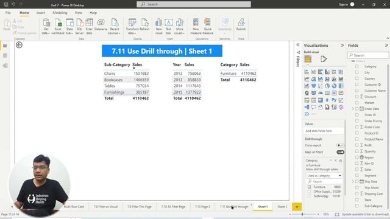Screen dimensions: 390x219
Task: Open the File menu
Action: 8,13
